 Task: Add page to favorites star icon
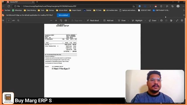click(134, 6)
